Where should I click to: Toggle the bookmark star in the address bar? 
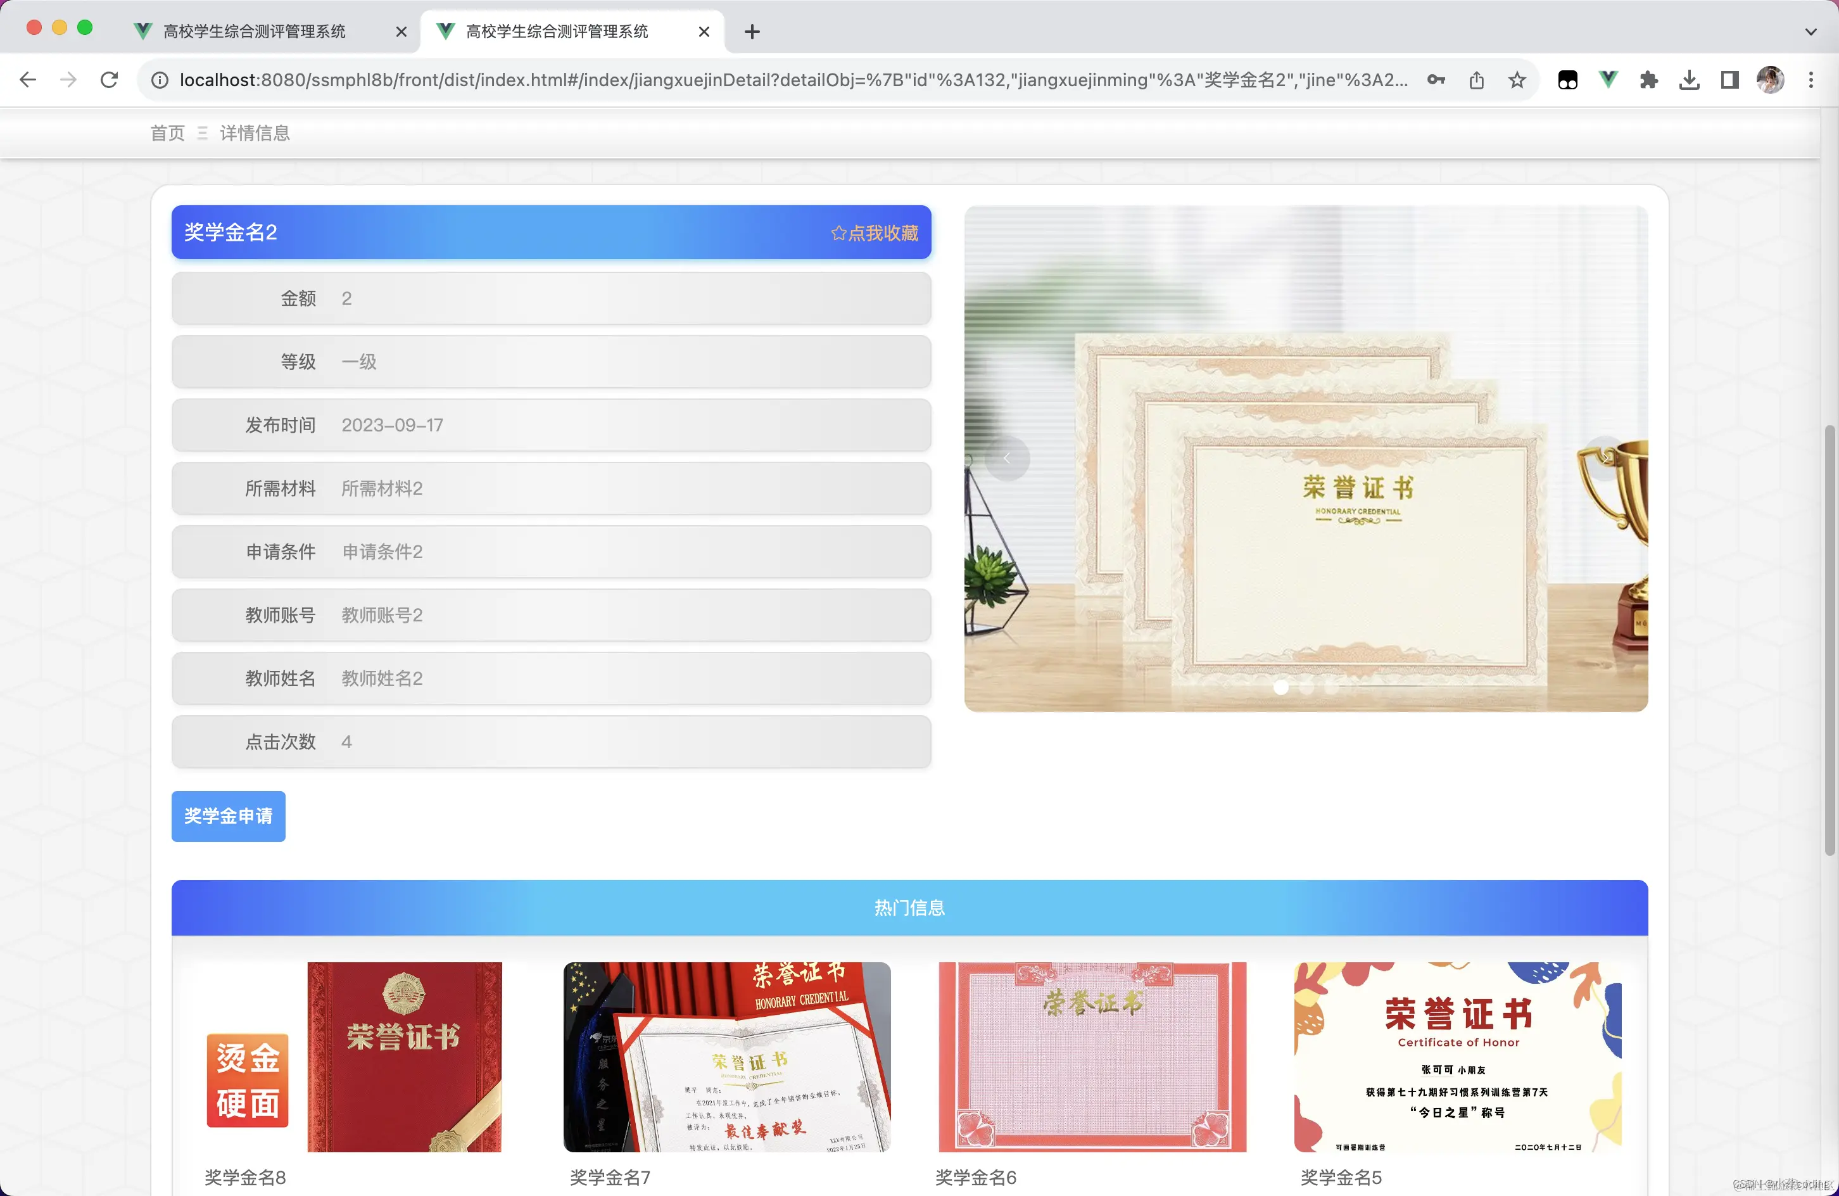(1517, 80)
